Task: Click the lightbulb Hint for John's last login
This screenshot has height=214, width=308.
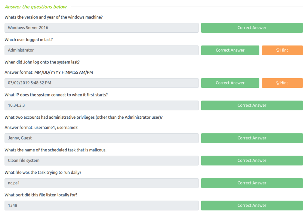Action: point(282,83)
